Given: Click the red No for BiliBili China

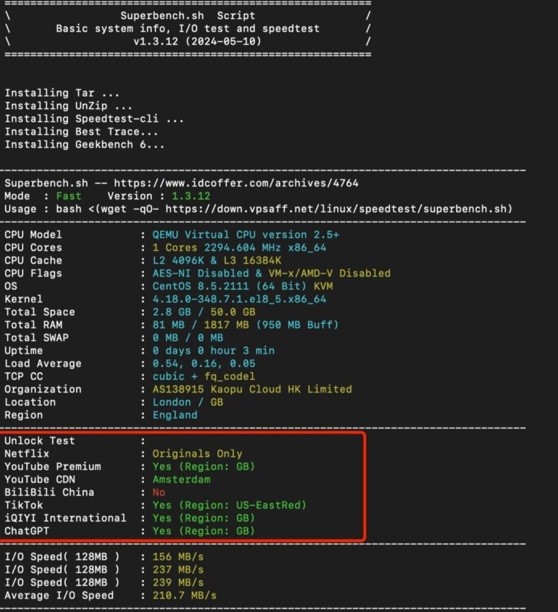Looking at the screenshot, I should pos(159,492).
